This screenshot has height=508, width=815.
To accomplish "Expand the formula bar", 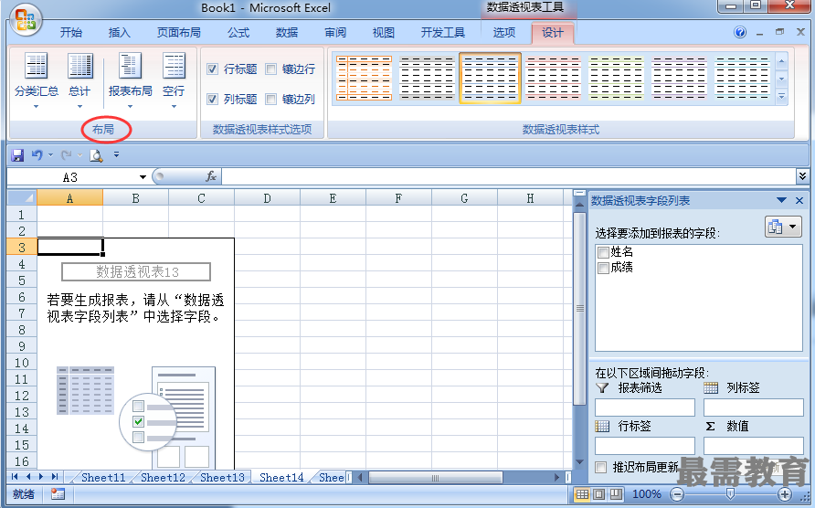I will tap(802, 176).
